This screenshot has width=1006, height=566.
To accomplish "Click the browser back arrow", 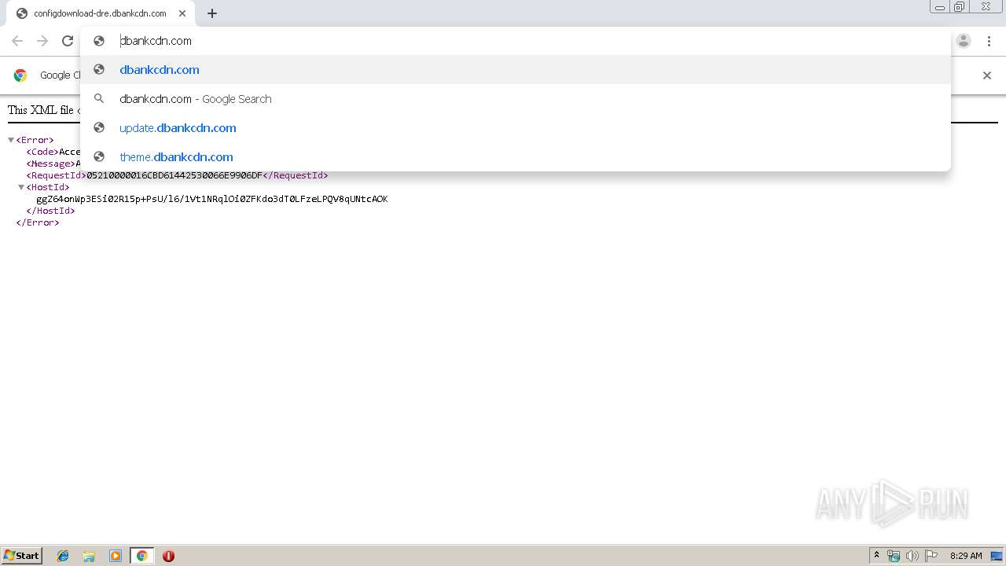I will click(x=17, y=41).
